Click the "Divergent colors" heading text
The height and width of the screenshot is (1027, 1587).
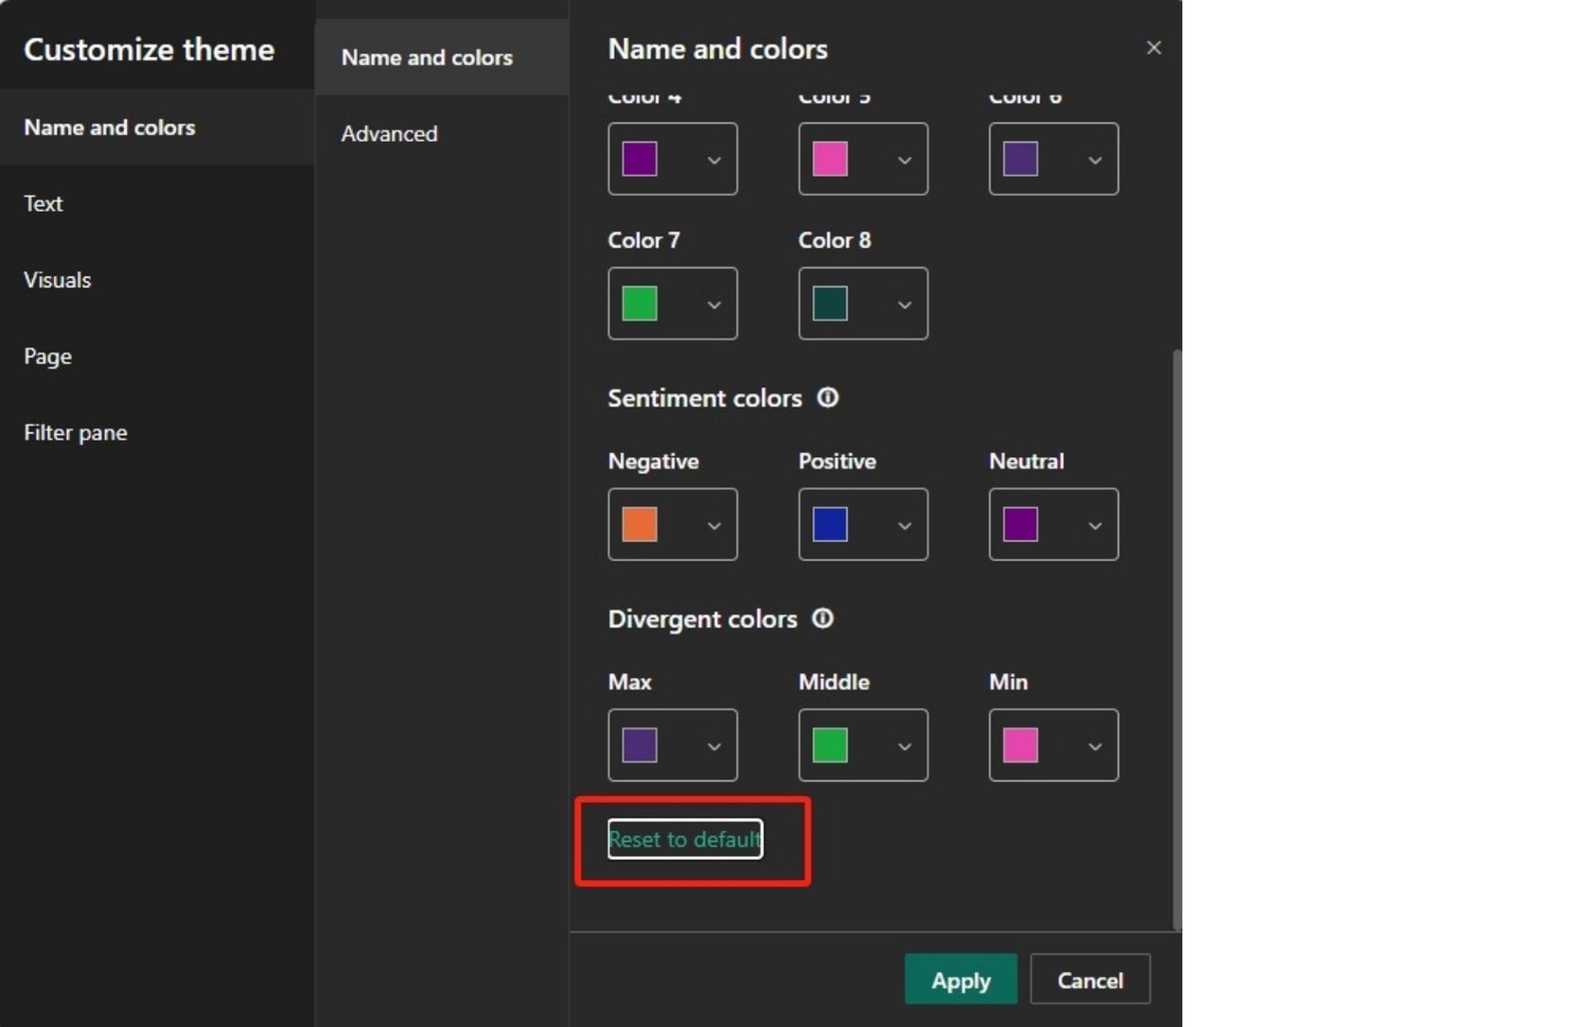tap(702, 618)
